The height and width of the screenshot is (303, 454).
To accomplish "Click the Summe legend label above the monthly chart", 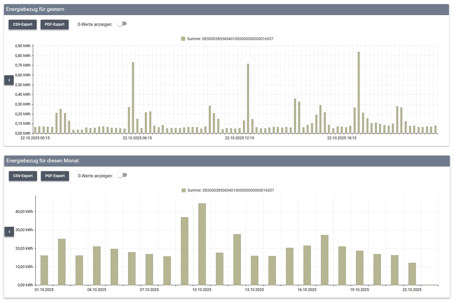I will 231,190.
